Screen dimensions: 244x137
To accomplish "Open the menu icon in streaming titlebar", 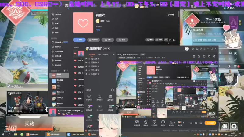I will point(204,49).
